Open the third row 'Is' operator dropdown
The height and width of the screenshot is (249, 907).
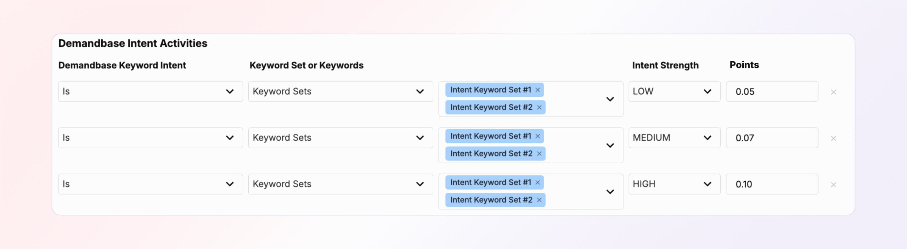[x=150, y=184]
